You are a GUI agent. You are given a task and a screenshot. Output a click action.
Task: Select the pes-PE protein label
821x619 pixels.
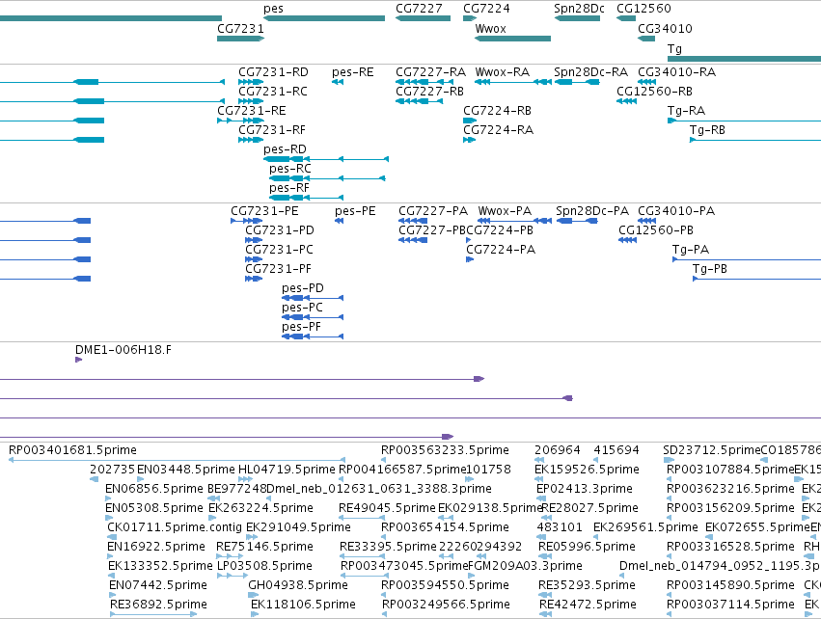coord(355,211)
